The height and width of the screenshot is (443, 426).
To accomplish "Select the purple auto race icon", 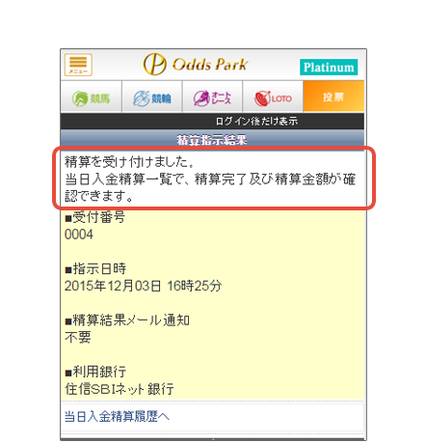I will (201, 98).
